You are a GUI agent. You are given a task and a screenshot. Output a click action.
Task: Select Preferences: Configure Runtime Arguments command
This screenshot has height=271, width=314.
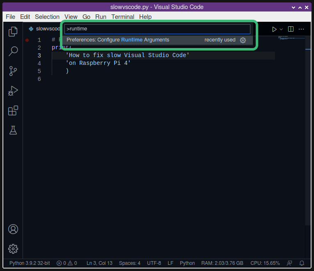pyautogui.click(x=157, y=40)
